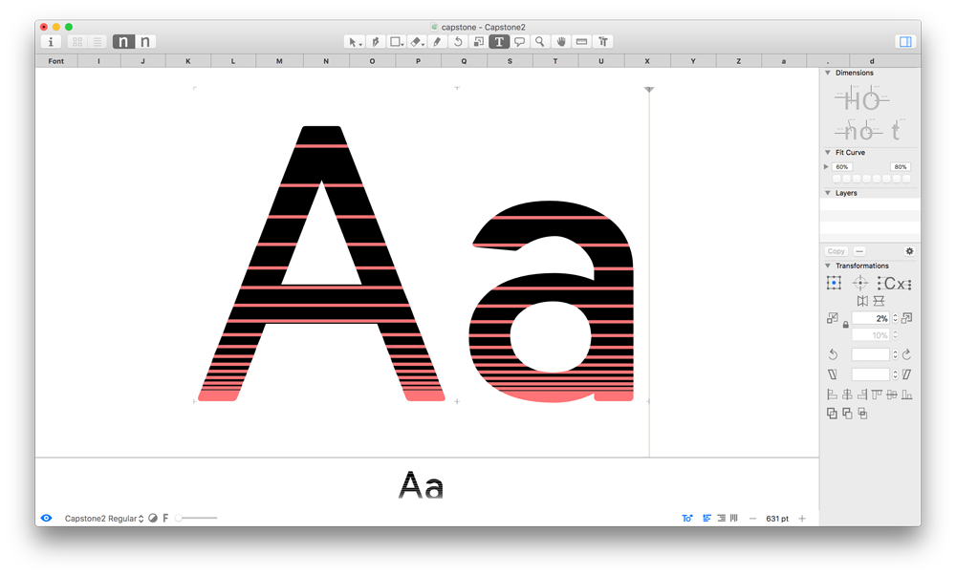
Task: Activate the Zoom magnifier tool
Action: coord(539,41)
